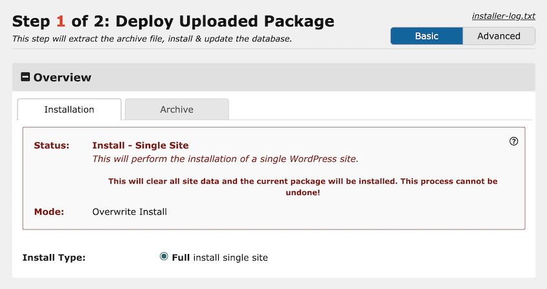Click the 'Full install single site' label
Screen dimensions: 547x289
[220, 257]
